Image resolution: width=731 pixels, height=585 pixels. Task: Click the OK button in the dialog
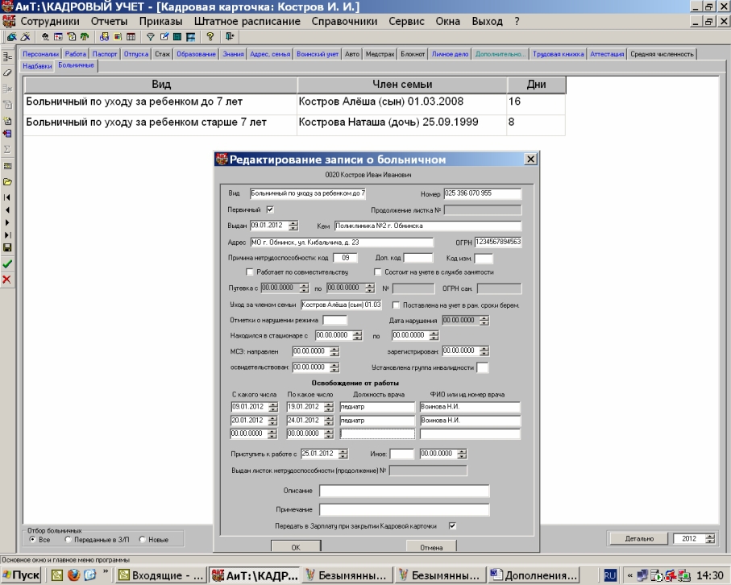(296, 547)
